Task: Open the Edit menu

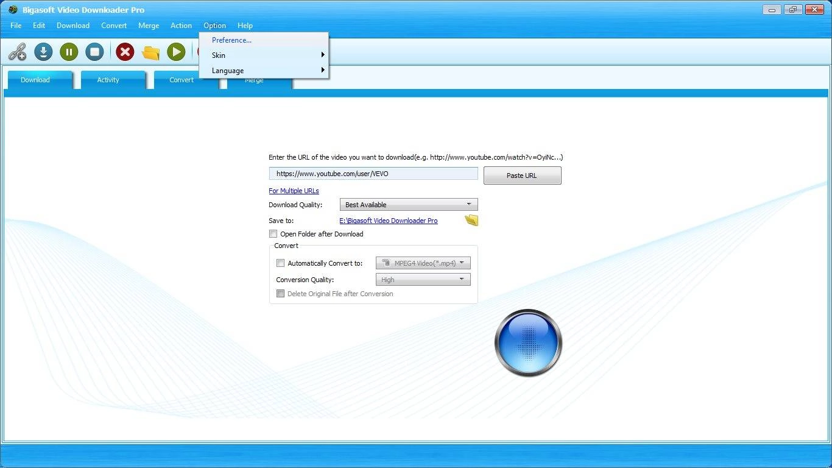Action: point(39,26)
